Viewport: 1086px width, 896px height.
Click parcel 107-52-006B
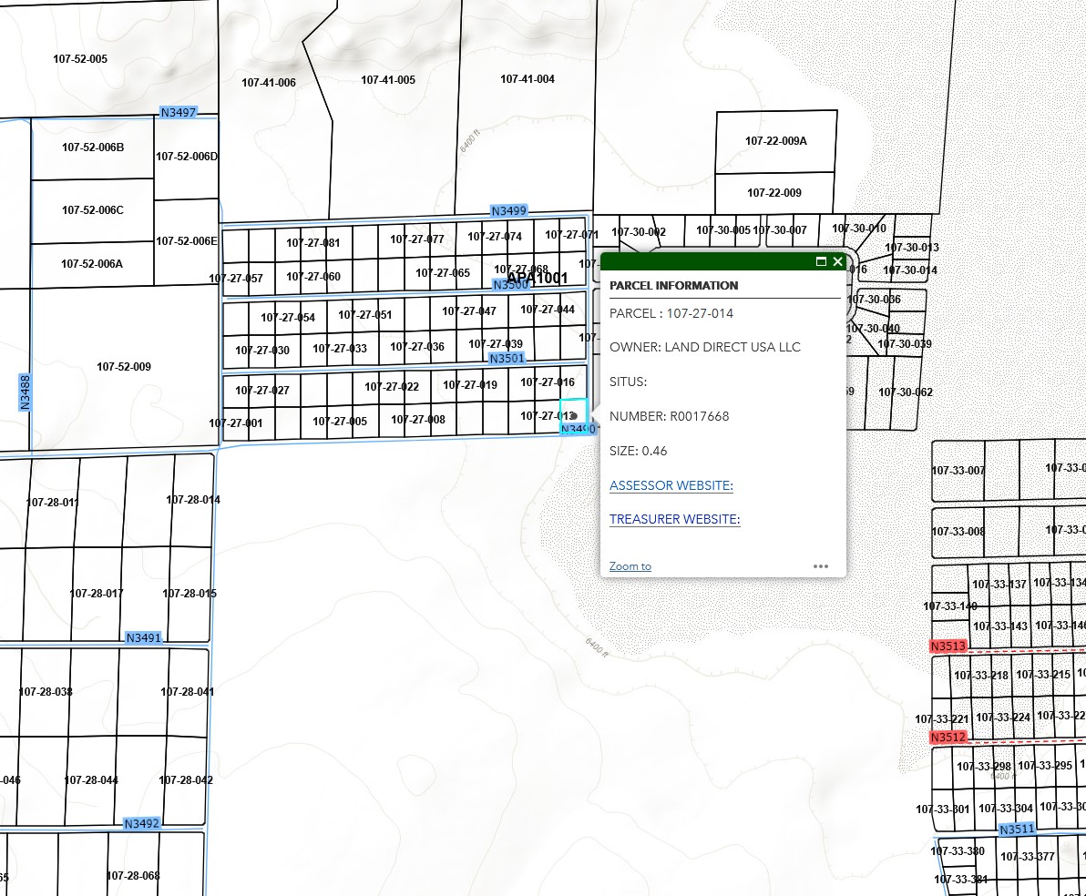click(93, 148)
